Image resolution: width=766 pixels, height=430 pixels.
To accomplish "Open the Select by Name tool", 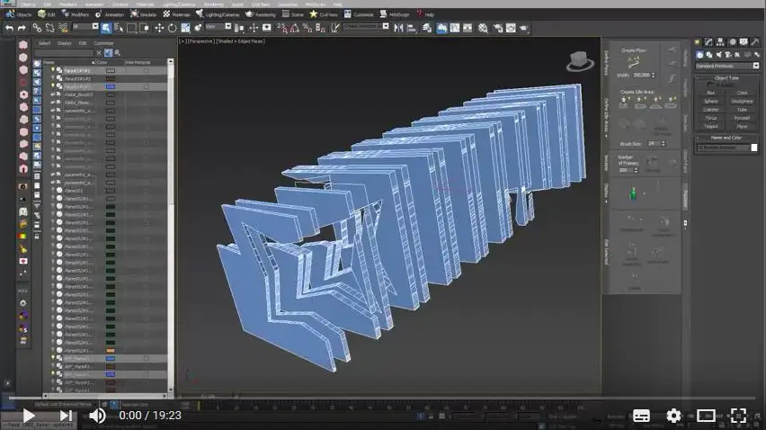I will coord(119,29).
